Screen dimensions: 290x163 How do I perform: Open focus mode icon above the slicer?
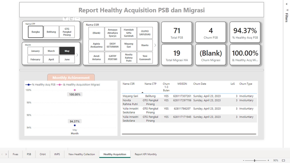[x=71, y=18]
